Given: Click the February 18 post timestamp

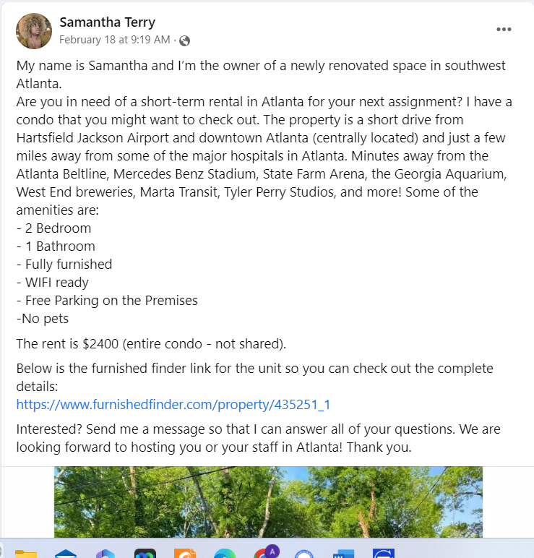Looking at the screenshot, I should coord(115,40).
